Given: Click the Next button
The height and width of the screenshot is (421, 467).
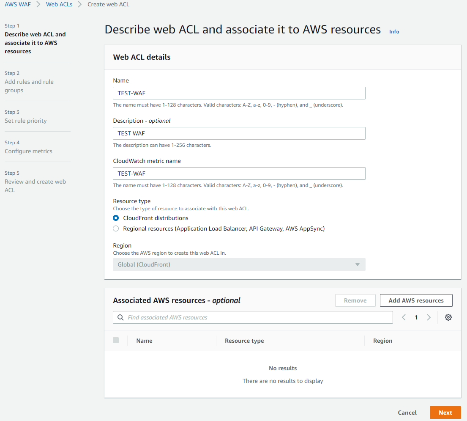Looking at the screenshot, I should [x=445, y=413].
